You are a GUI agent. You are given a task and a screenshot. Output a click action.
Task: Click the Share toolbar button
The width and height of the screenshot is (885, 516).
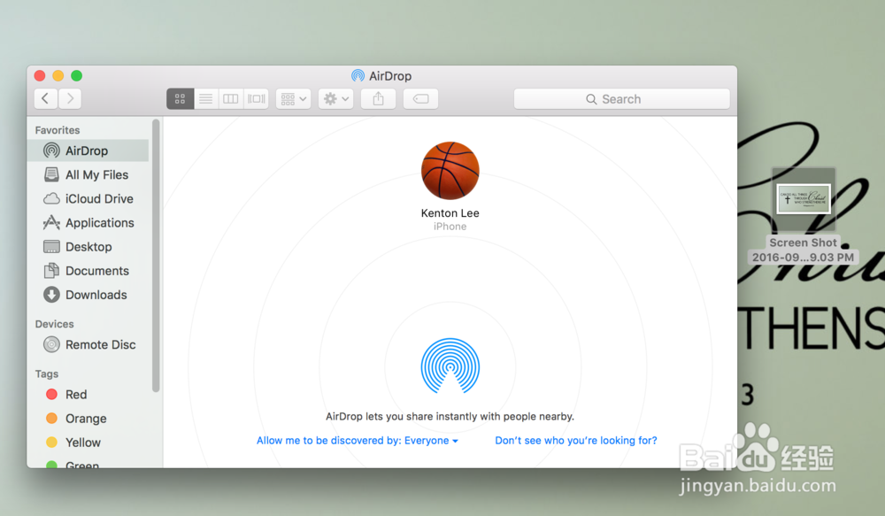378,99
